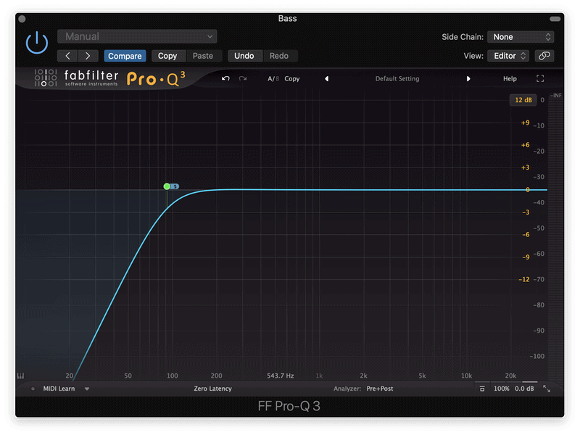Image resolution: width=580 pixels, height=435 pixels.
Task: Toggle the Compare button
Action: 125,56
